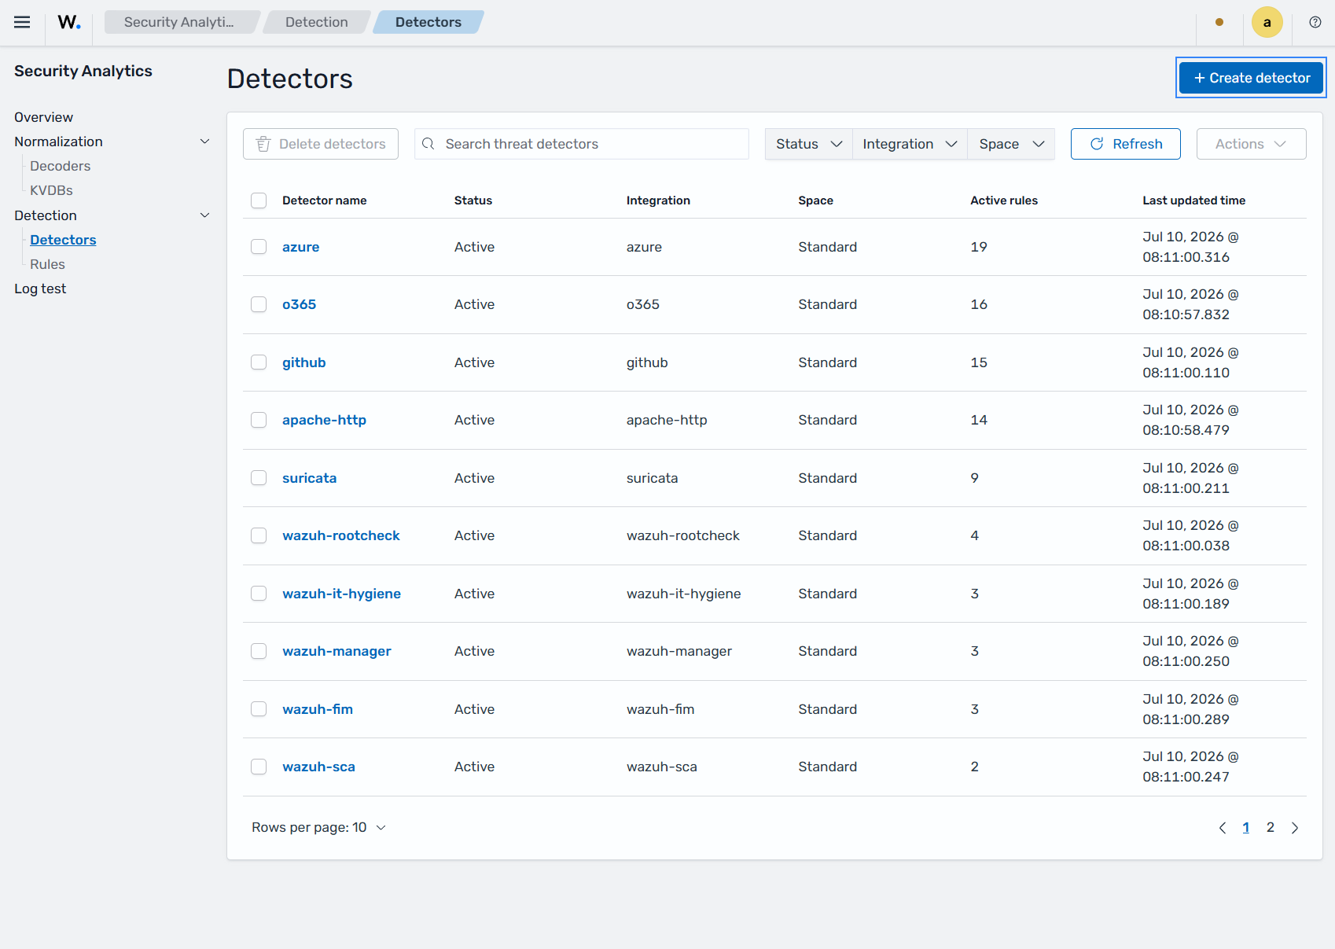The image size is (1335, 949).
Task: Check the wazuh-sca detector row
Action: 259,767
